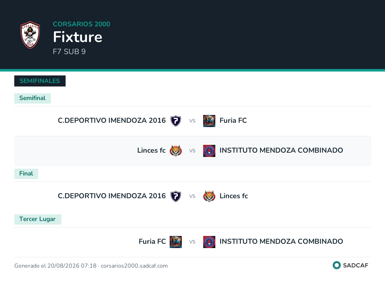Viewport: 385px width, 284px height.
Task: Click Linces fc team name in Final
Action: tap(233, 196)
